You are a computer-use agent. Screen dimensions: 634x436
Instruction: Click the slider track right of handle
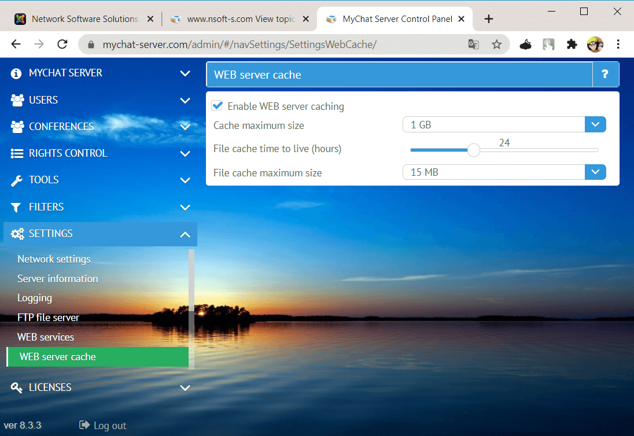pos(539,150)
